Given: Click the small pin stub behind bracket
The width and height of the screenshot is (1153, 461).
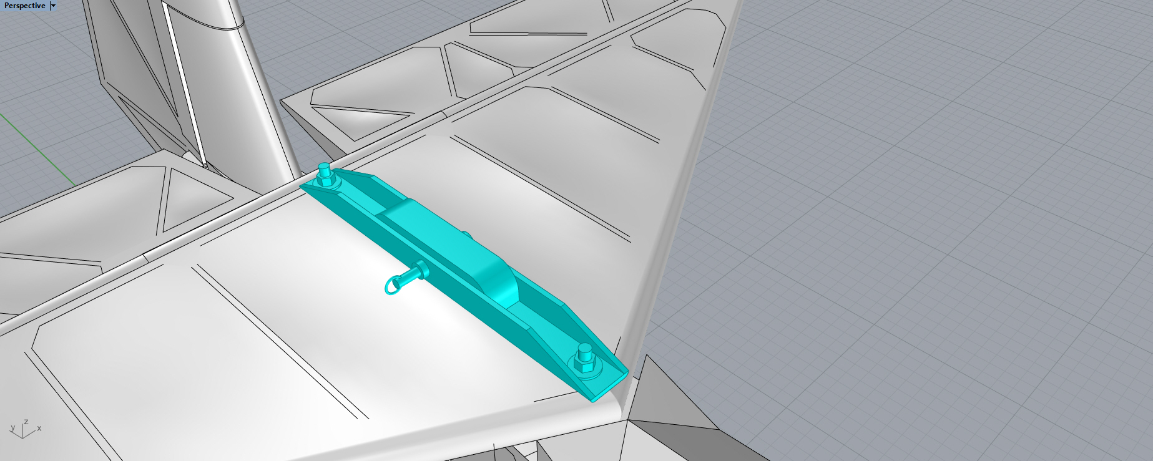Looking at the screenshot, I should (466, 235).
